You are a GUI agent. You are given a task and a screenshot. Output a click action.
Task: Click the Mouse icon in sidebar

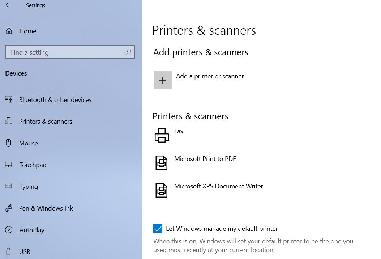[9, 143]
